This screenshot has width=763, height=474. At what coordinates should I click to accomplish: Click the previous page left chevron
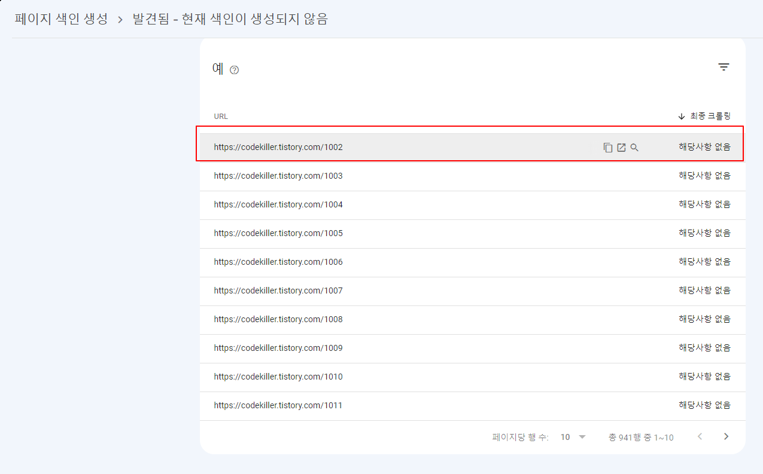pyautogui.click(x=700, y=436)
